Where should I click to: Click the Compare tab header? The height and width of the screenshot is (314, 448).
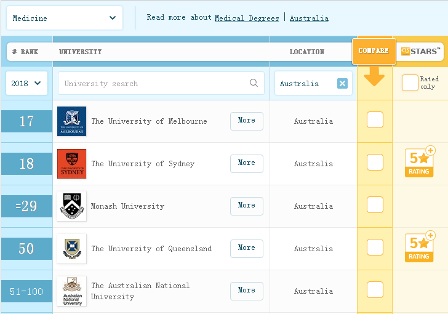(x=374, y=50)
